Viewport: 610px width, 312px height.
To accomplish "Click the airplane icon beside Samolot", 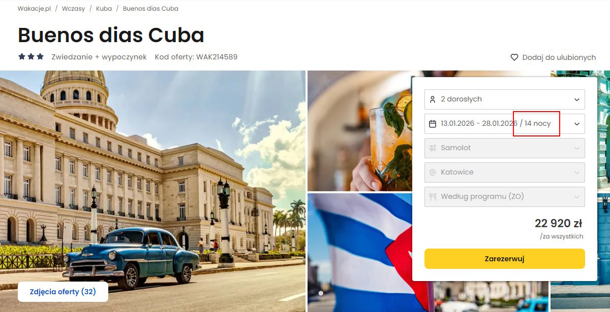I will 433,148.
